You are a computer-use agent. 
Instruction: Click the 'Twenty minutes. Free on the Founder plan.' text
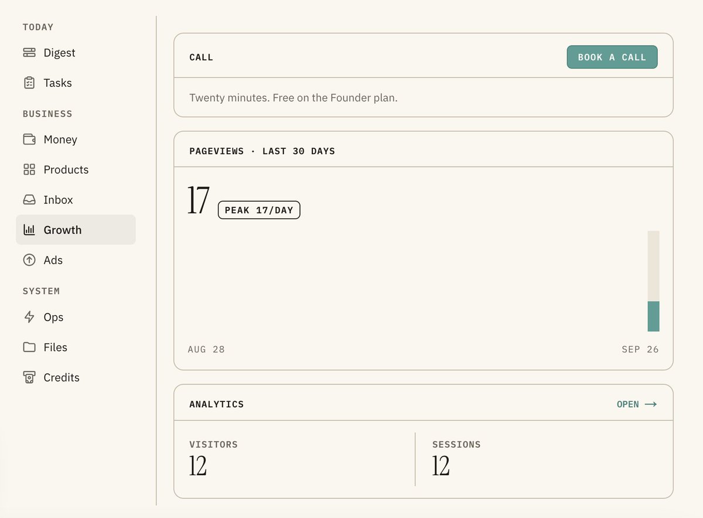[293, 98]
